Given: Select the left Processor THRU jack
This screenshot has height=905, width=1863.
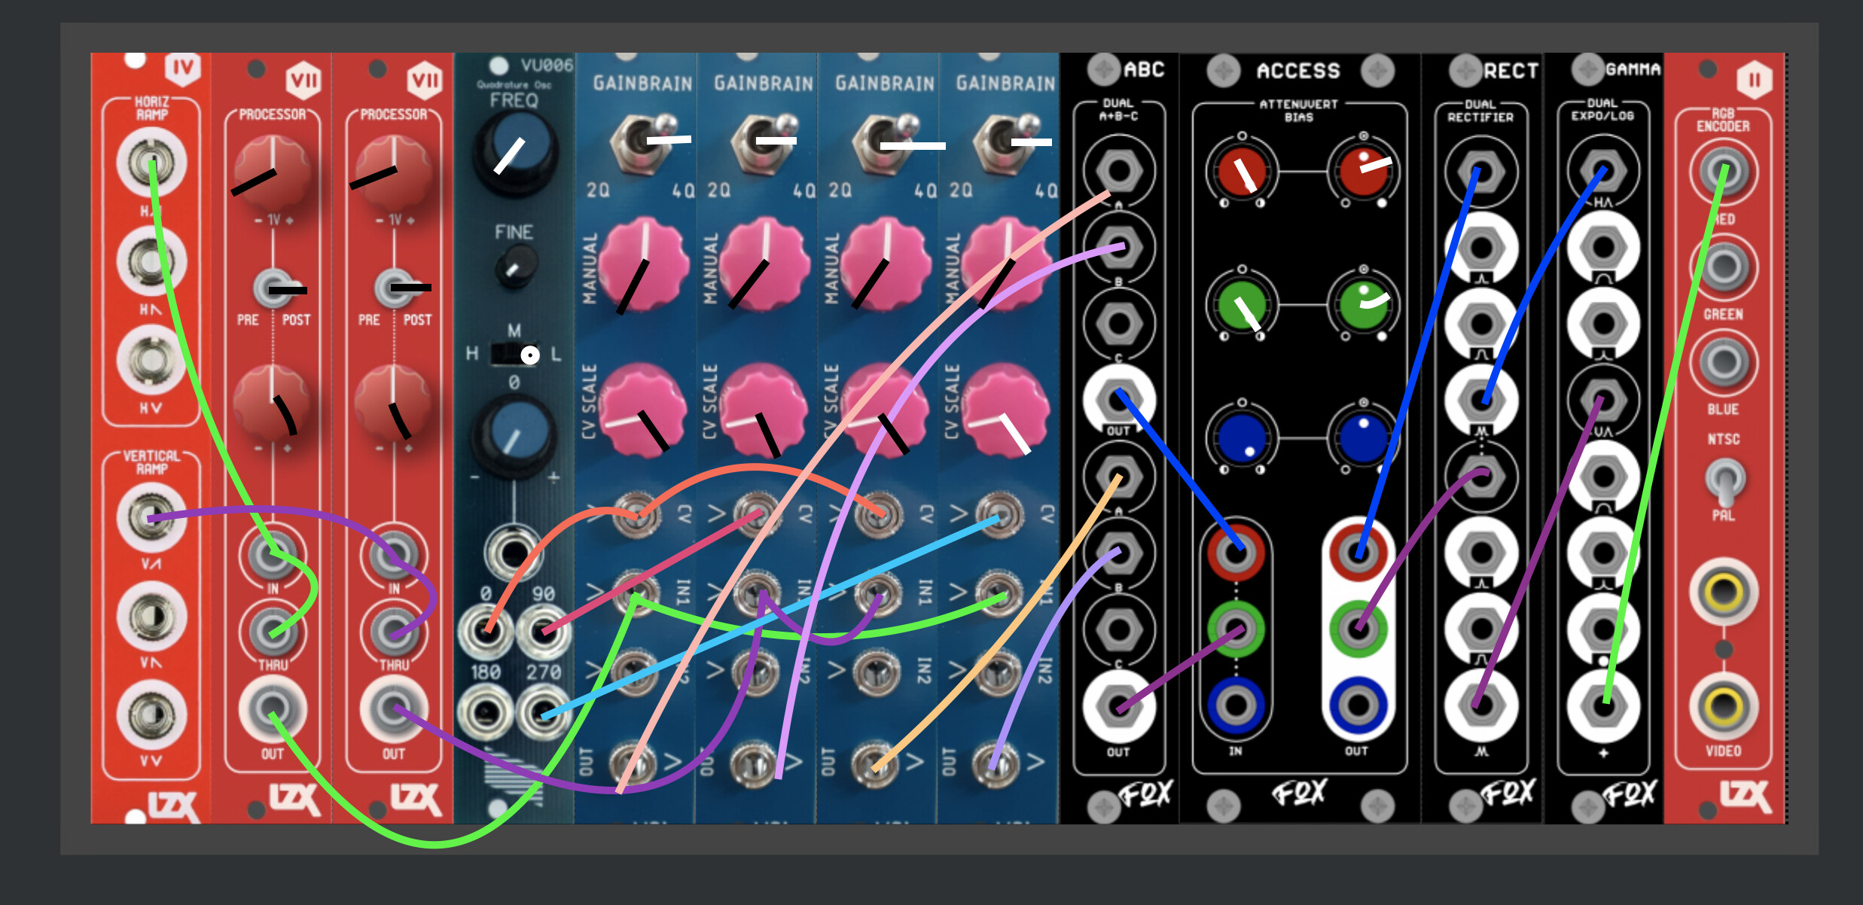Looking at the screenshot, I should tap(272, 631).
